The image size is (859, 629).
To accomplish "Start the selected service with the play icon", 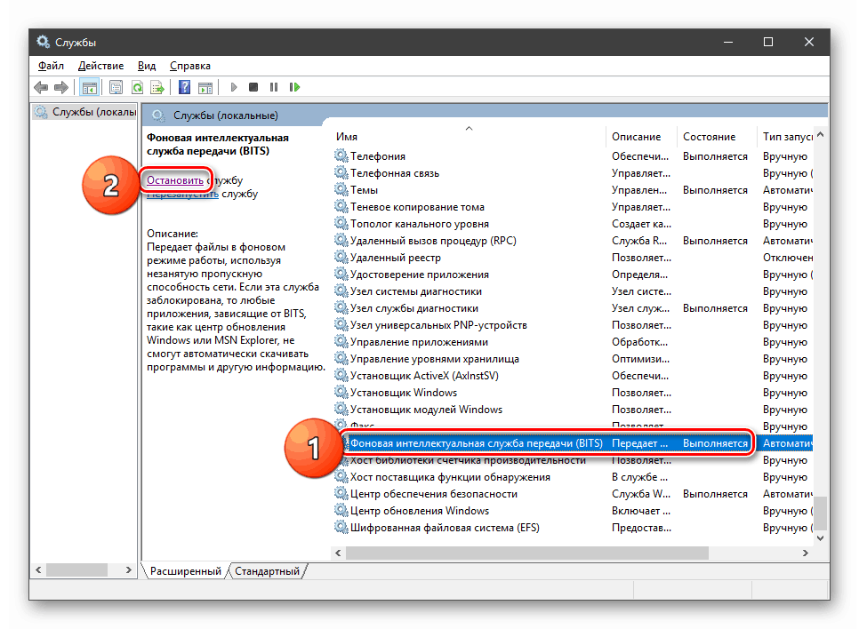I will click(233, 86).
